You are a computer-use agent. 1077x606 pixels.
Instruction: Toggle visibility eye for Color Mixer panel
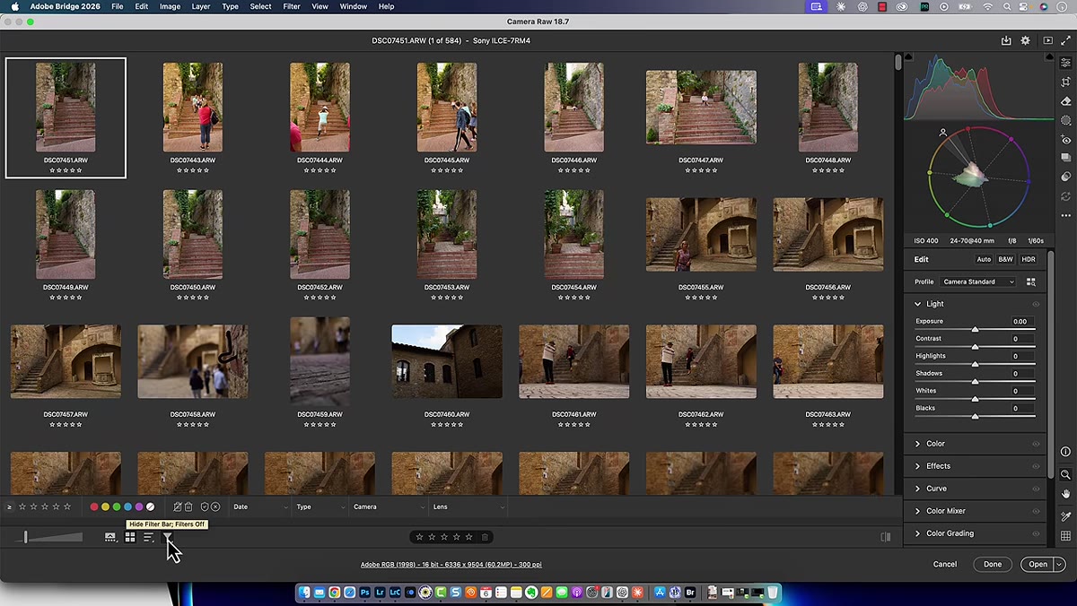click(1036, 511)
